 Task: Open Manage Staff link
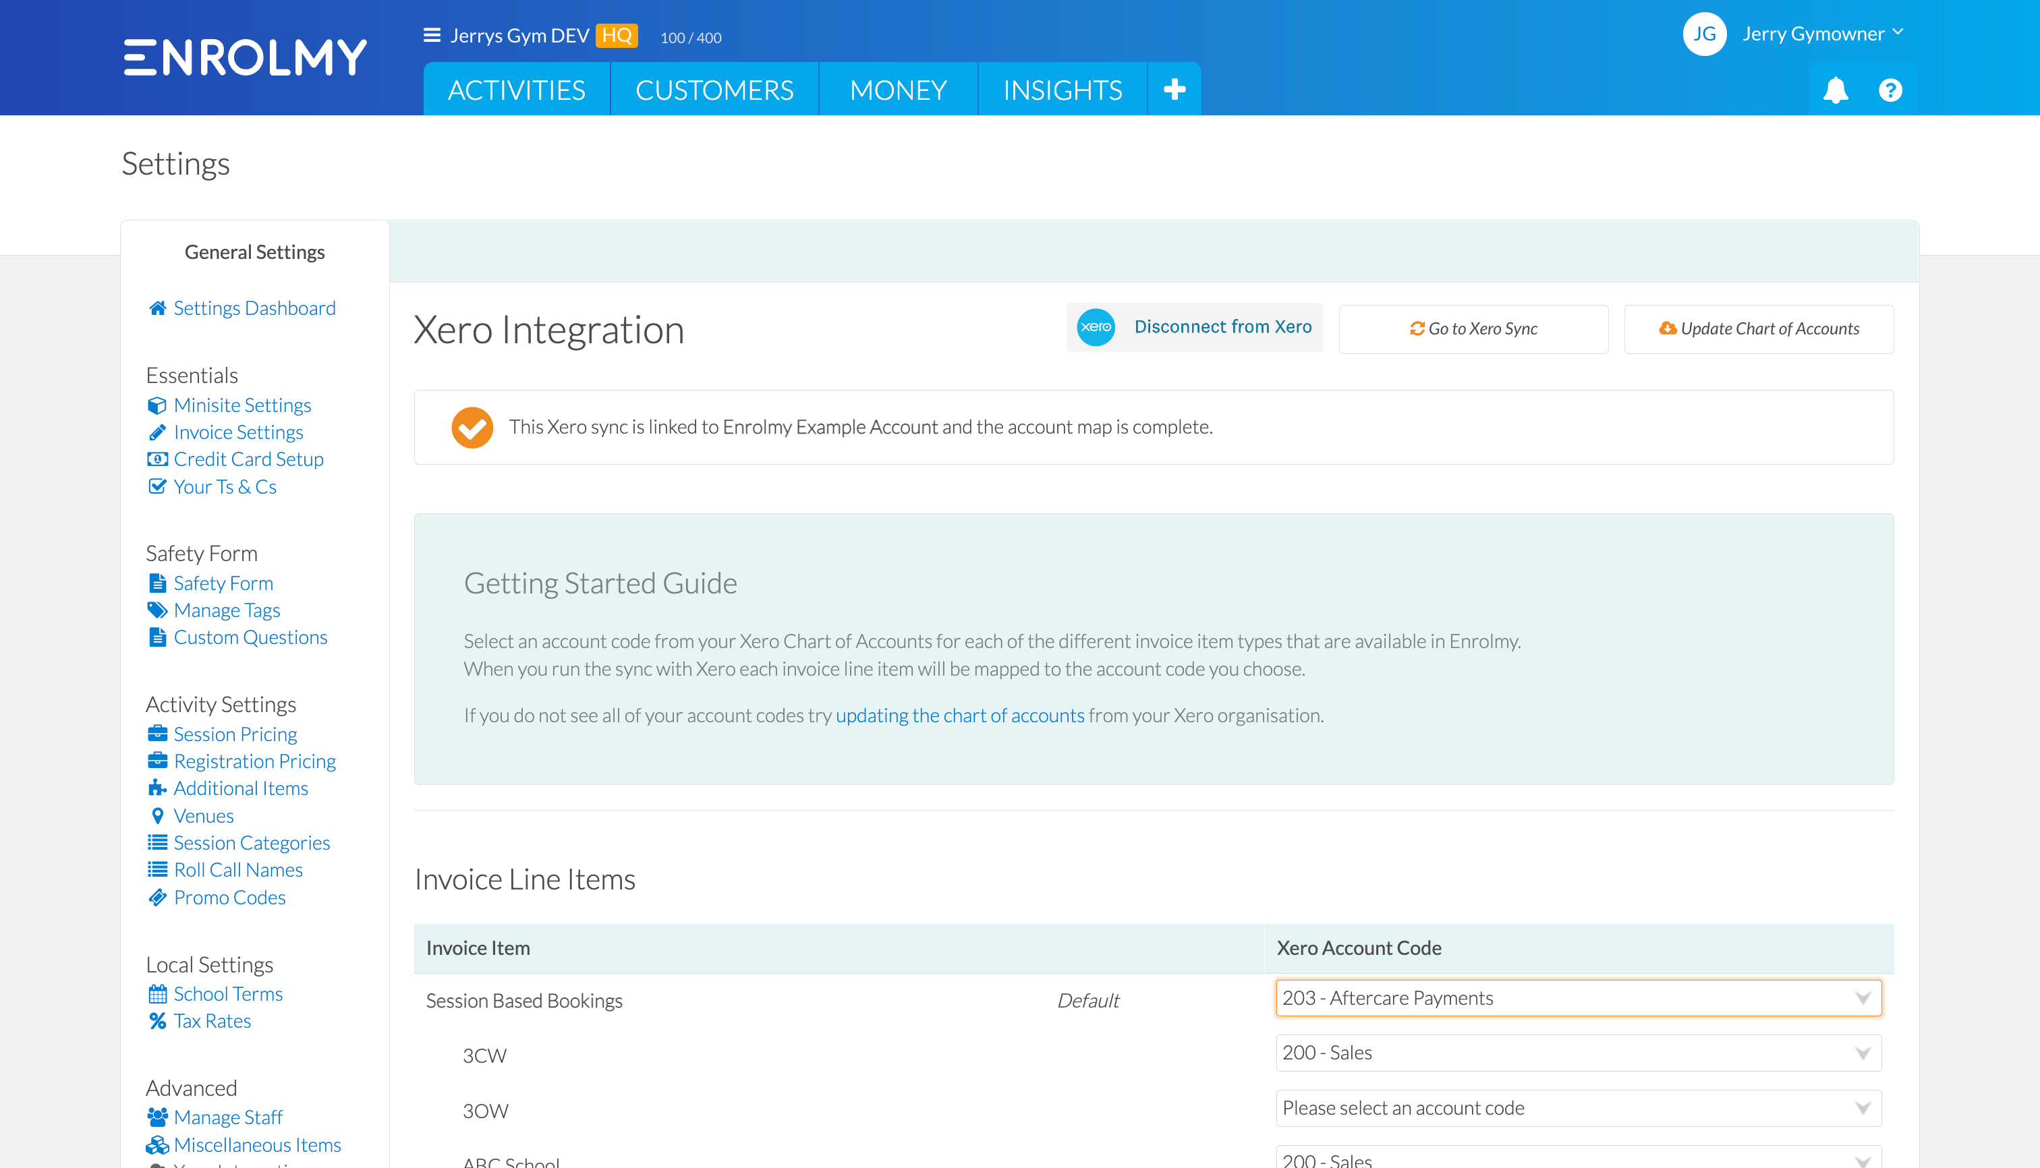[x=228, y=1117]
